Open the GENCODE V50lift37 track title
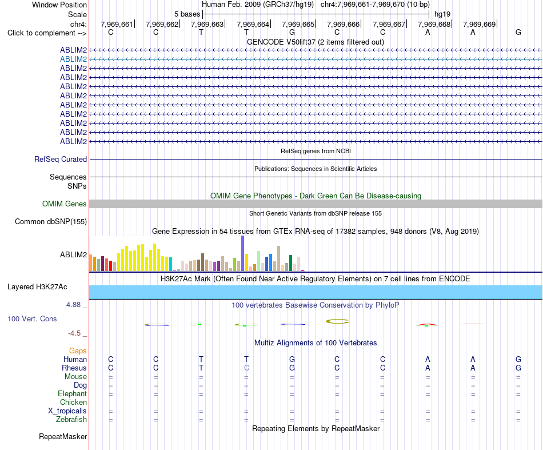The width and height of the screenshot is (543, 450). coord(315,42)
